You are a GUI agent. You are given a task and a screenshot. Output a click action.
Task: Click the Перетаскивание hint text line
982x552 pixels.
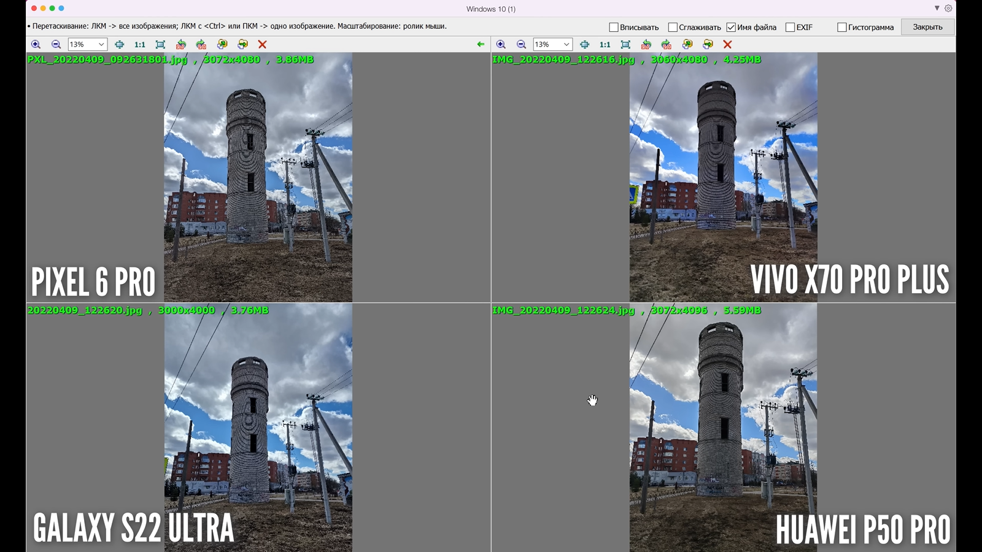pos(238,26)
